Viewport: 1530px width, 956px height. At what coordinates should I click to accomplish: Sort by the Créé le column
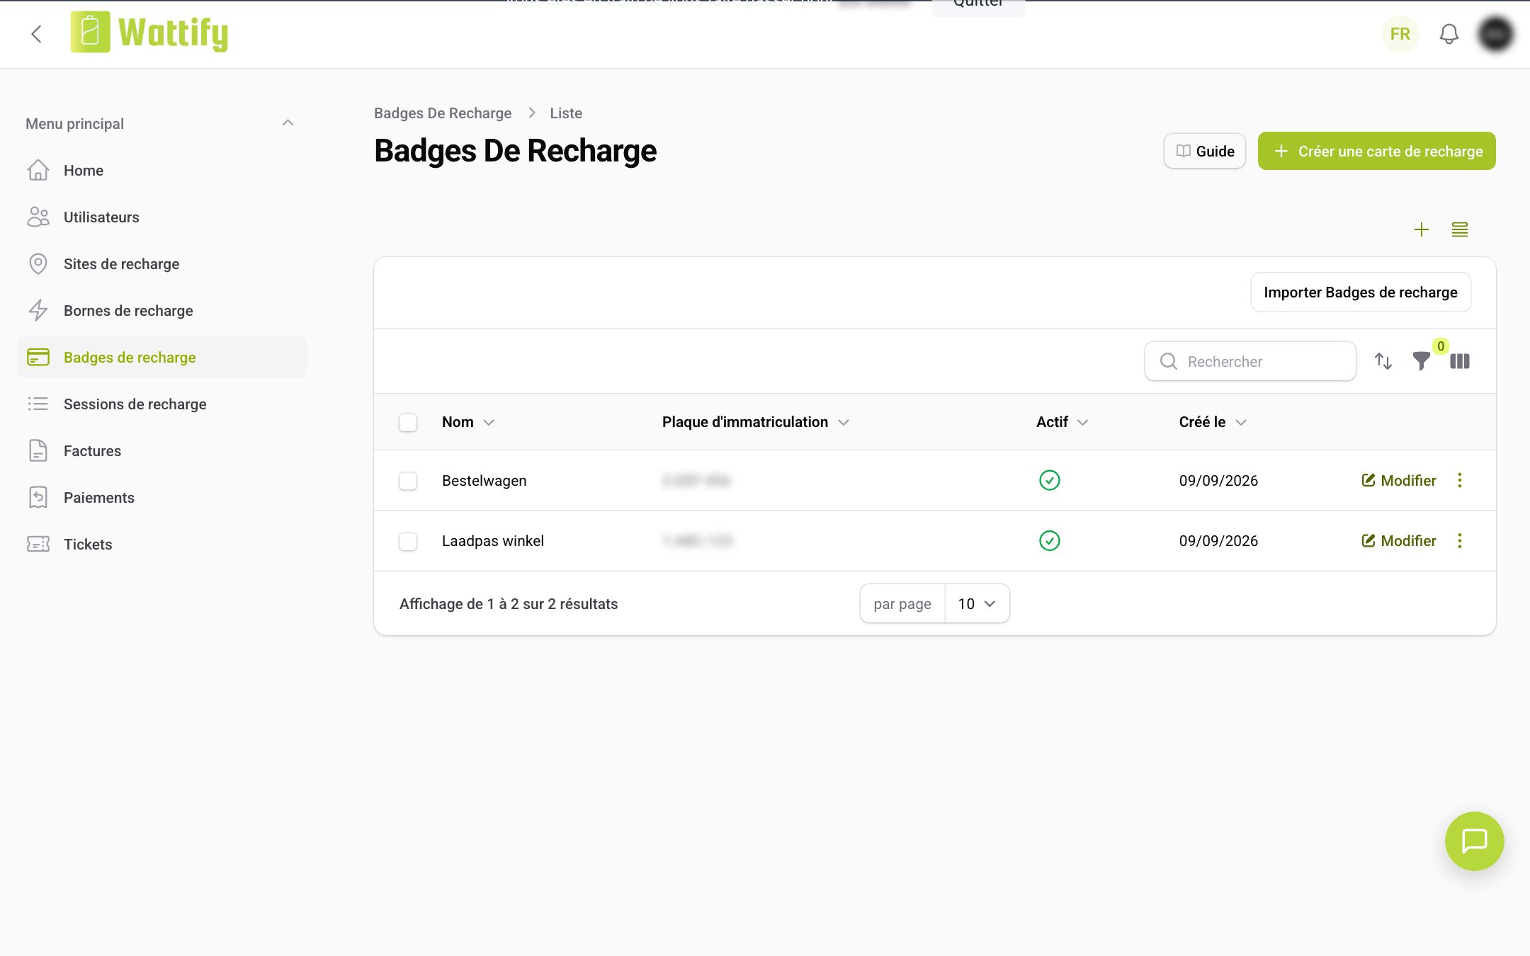(1212, 422)
